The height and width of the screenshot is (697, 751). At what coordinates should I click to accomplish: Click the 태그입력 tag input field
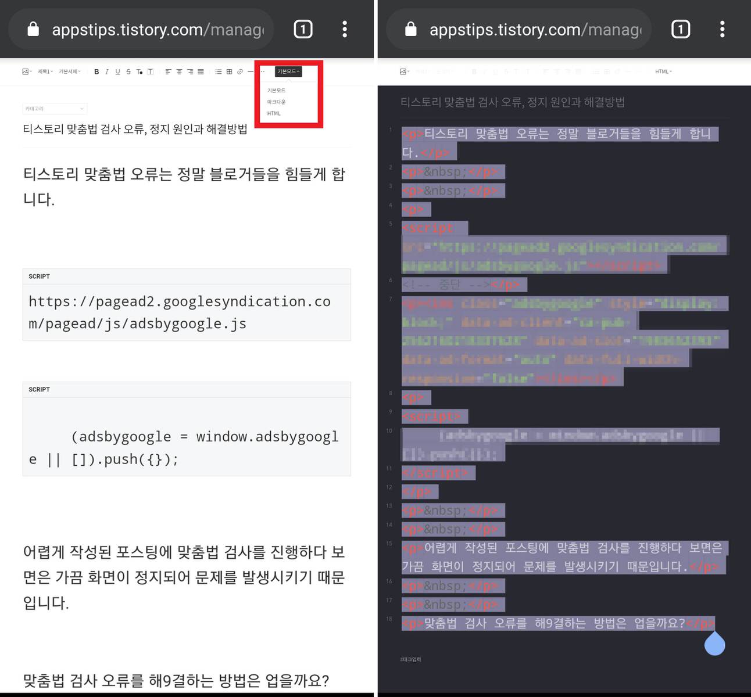tap(411, 659)
